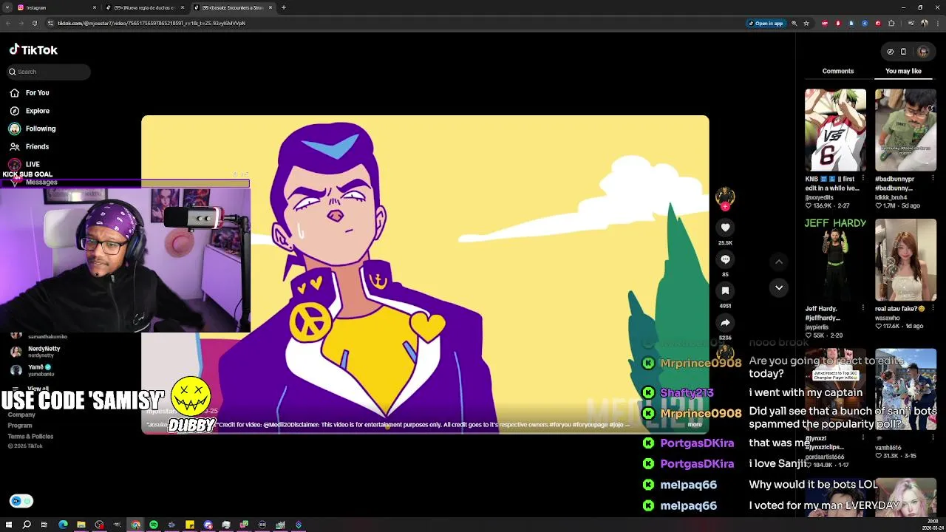This screenshot has height=532, width=946.
Task: Click the TikTok search field
Action: 49,72
